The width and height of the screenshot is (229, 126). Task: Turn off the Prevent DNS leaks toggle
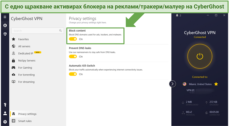tap(73, 56)
